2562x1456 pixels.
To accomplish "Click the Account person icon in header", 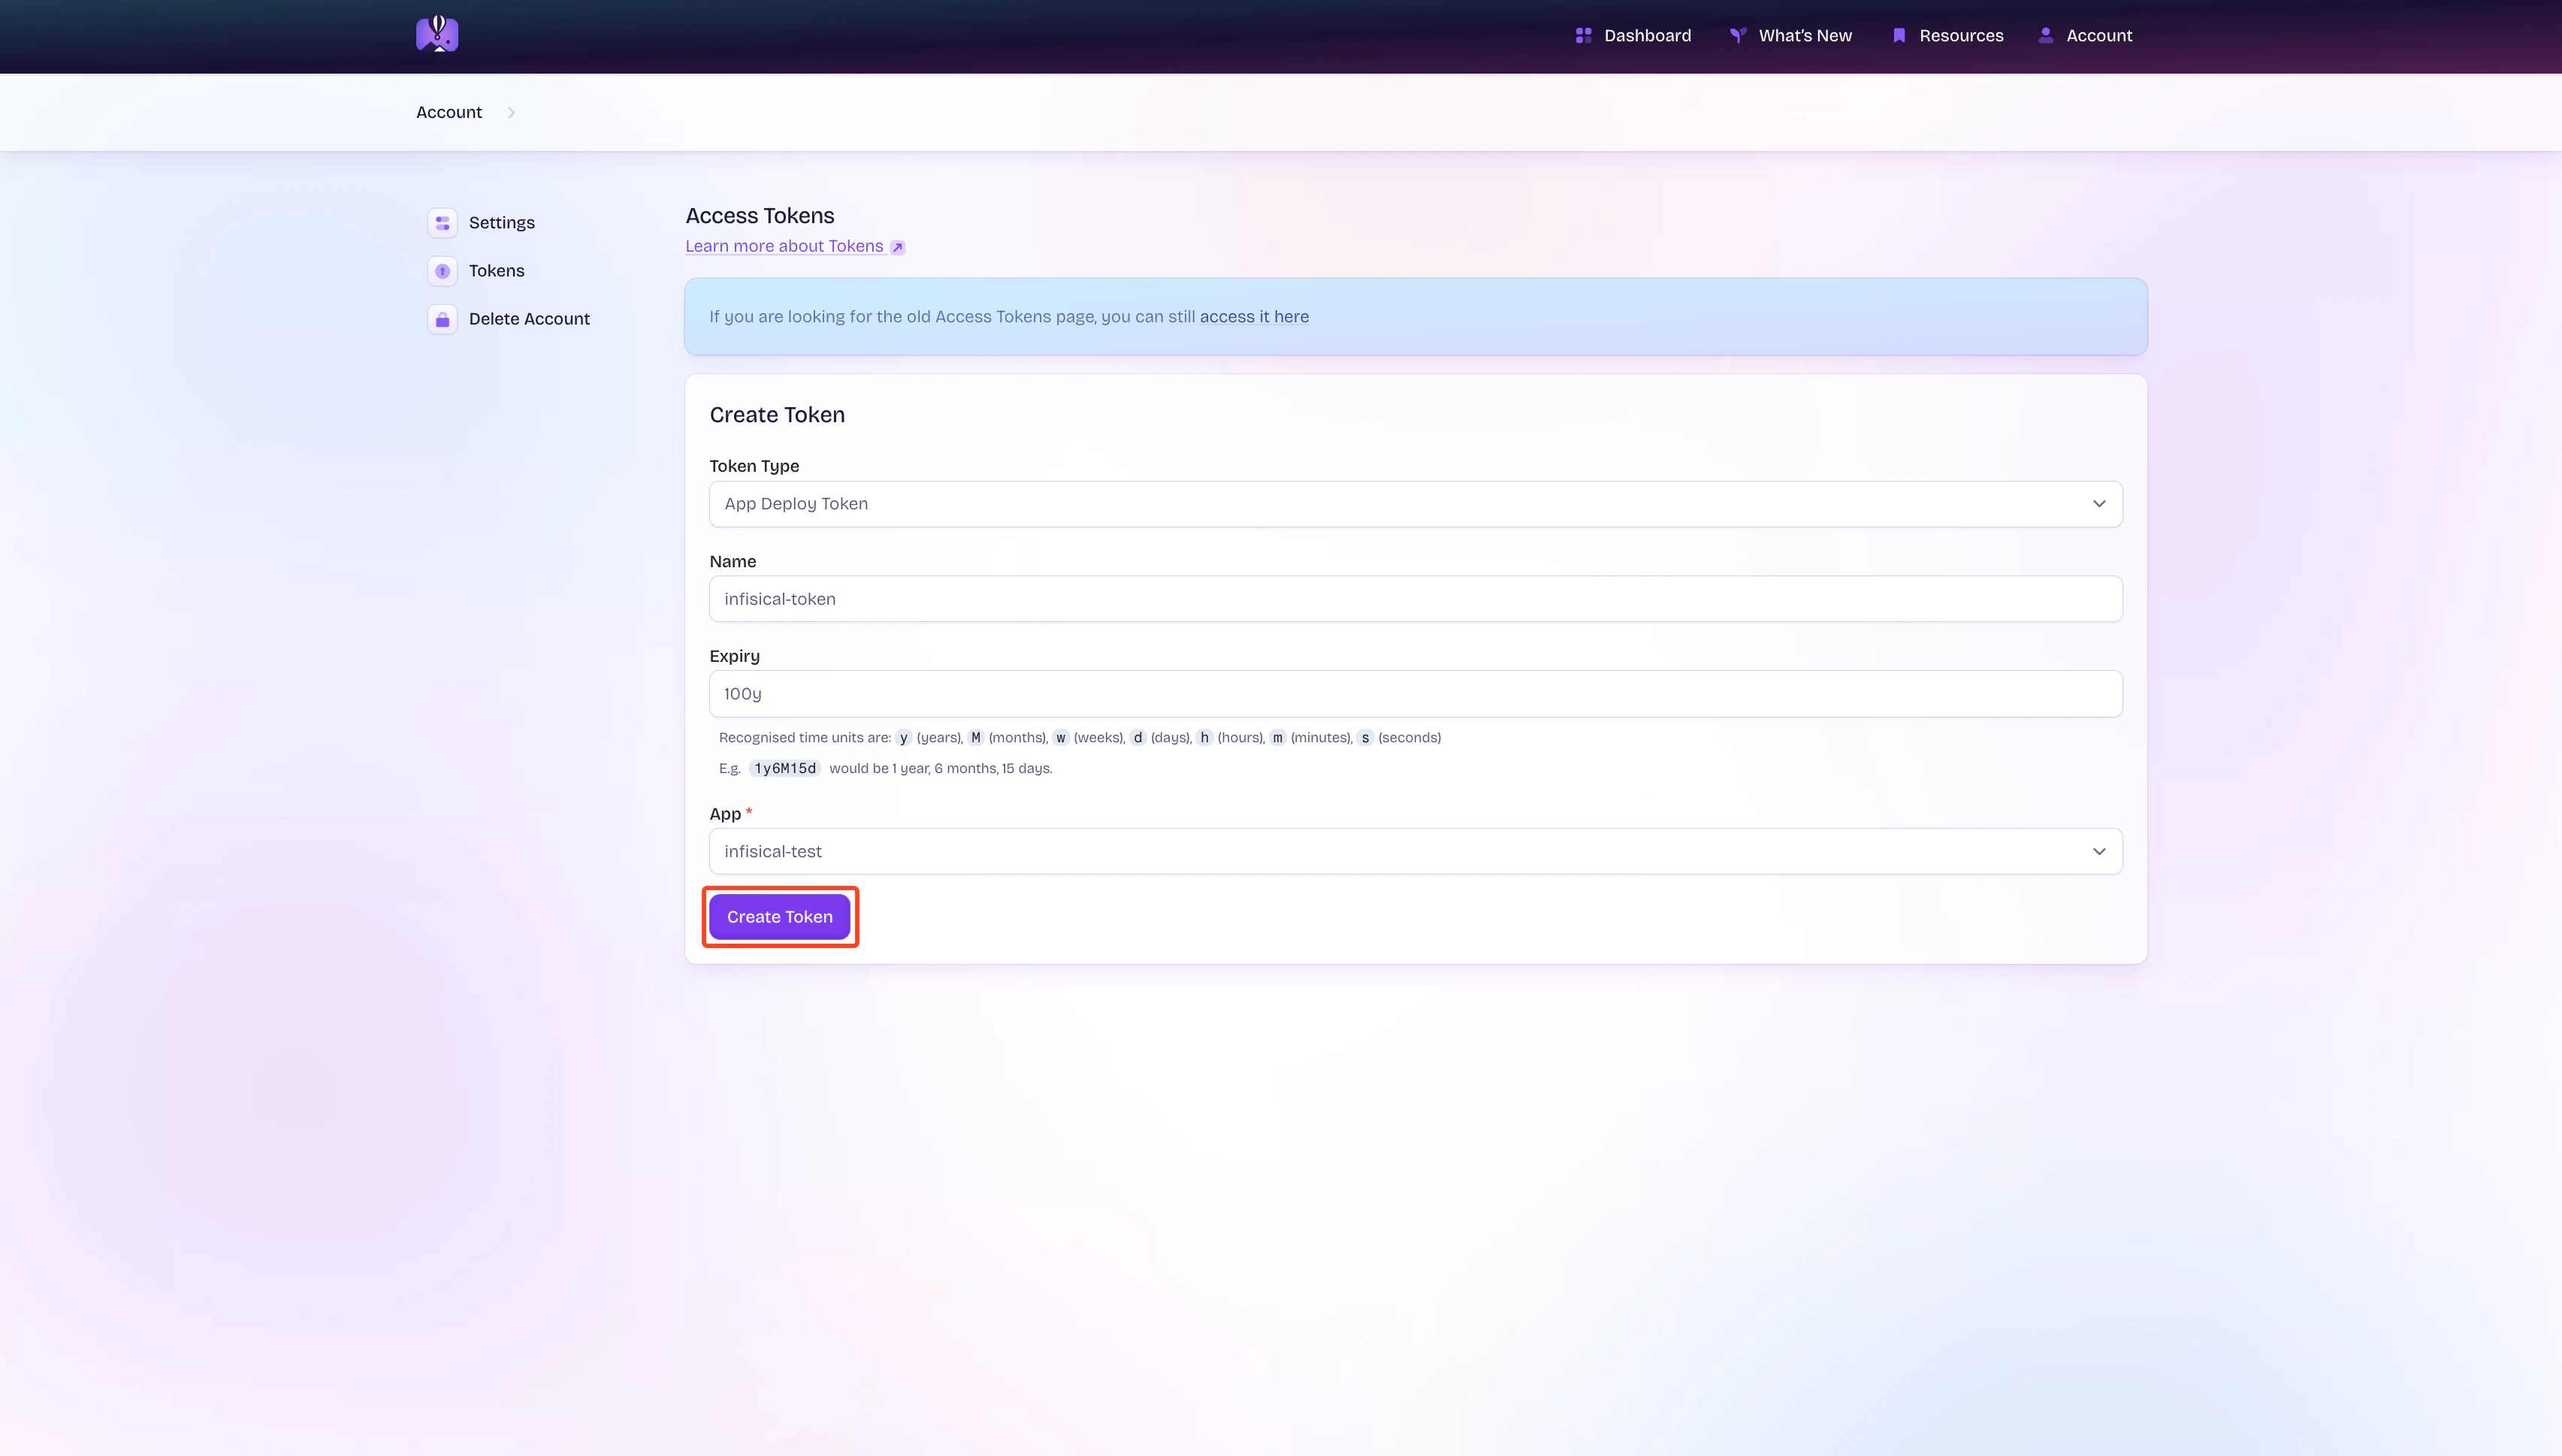I will (2046, 35).
